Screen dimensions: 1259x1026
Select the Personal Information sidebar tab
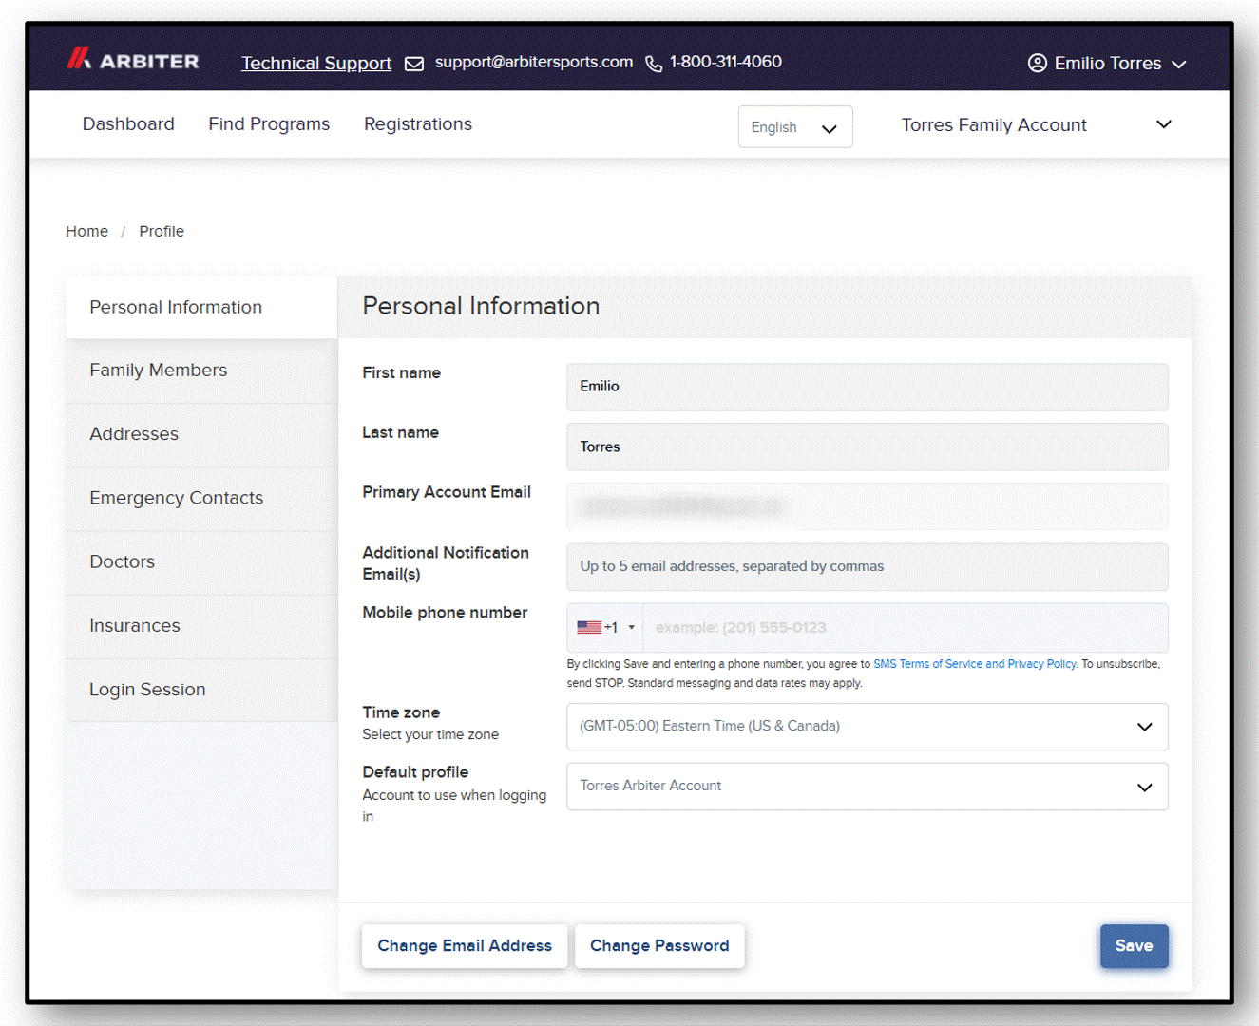201,307
